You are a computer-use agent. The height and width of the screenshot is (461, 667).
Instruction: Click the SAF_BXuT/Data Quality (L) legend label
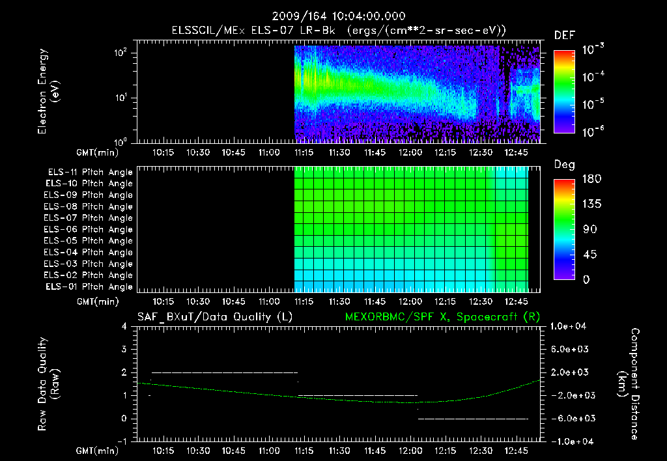click(x=215, y=317)
